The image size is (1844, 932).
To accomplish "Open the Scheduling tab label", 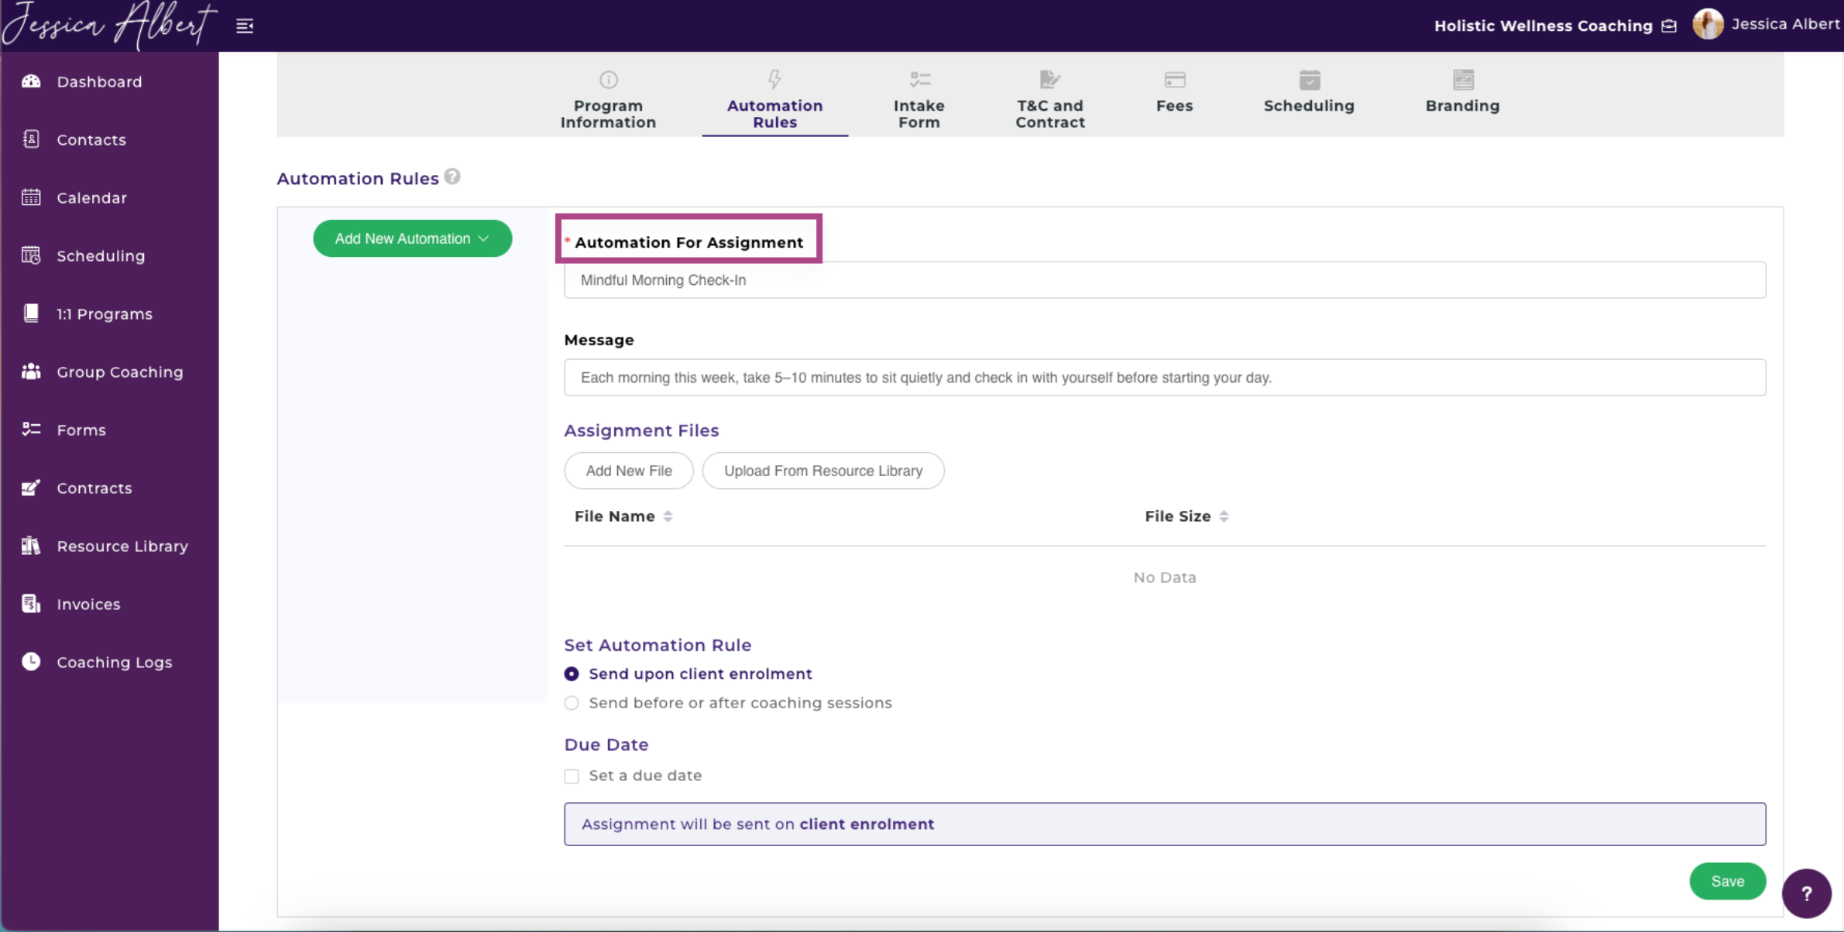I will pos(1309,105).
